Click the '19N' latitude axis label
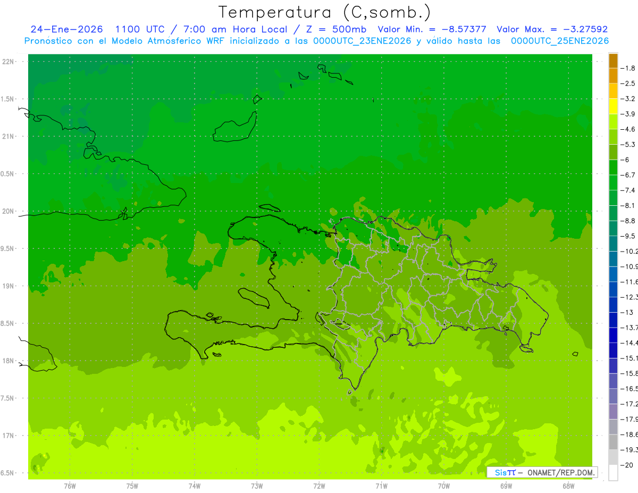The height and width of the screenshot is (493, 638). click(x=9, y=286)
